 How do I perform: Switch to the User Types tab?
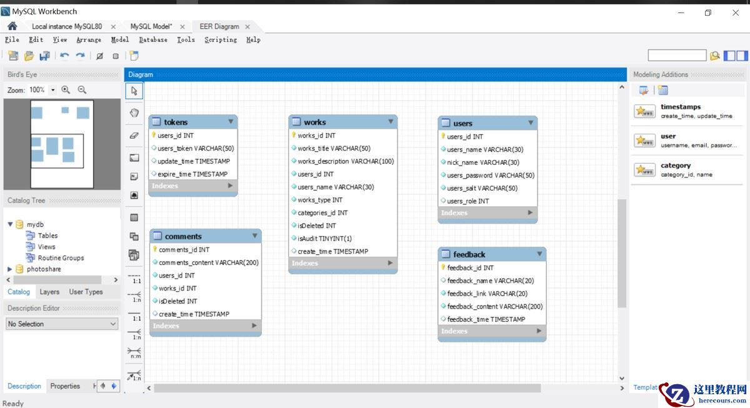[86, 292]
